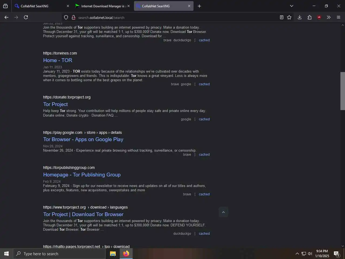The image size is (345, 259).
Task: Toggle reader view icon in address bar
Action: tap(281, 17)
